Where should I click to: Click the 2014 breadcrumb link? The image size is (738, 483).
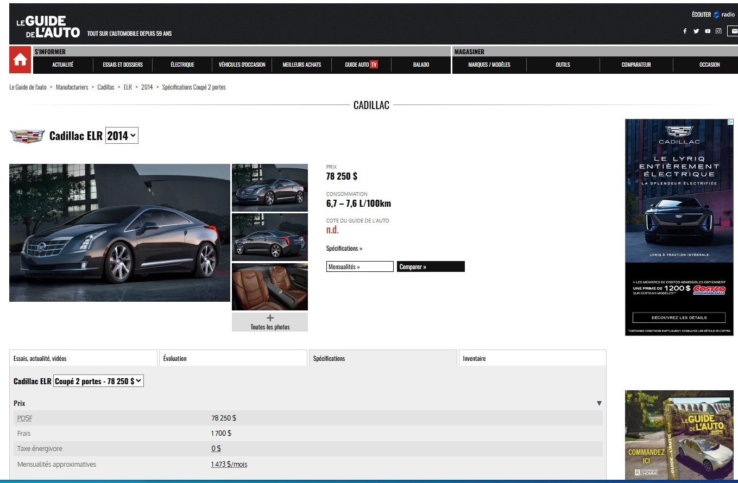click(x=147, y=87)
